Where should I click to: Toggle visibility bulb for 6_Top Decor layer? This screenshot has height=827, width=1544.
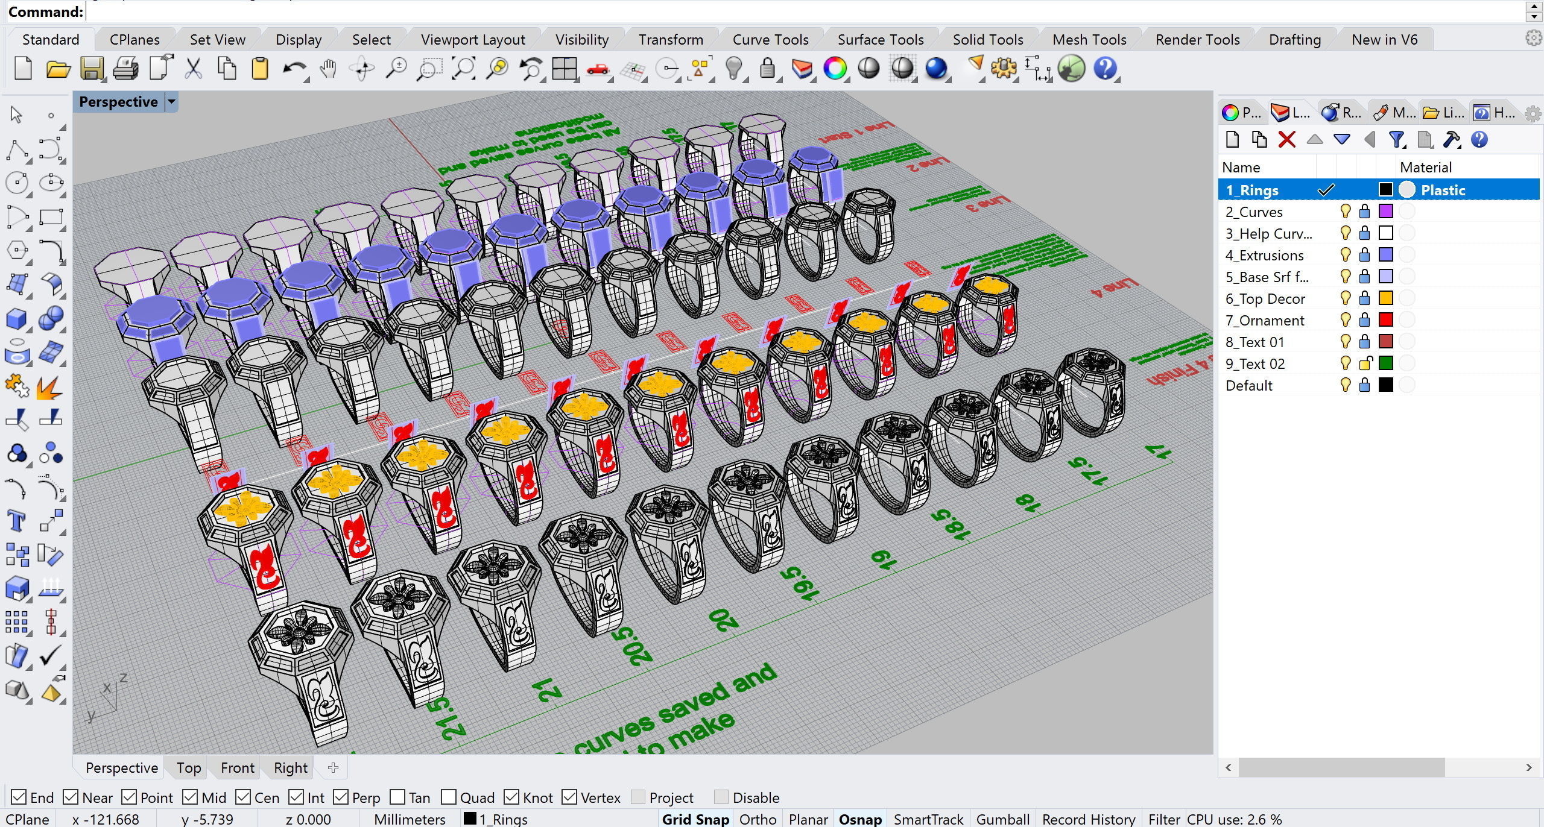[1345, 298]
